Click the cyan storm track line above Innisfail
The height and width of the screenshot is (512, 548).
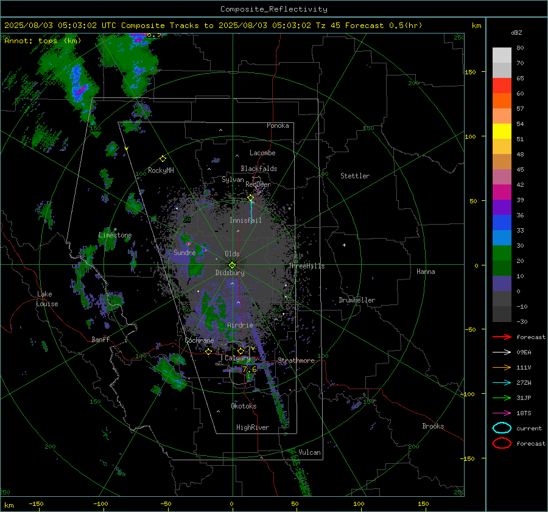pyautogui.click(x=251, y=211)
